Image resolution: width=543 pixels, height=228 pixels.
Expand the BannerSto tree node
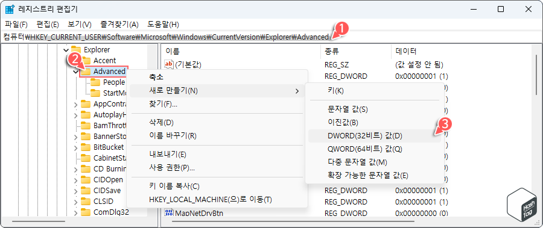tap(76, 137)
